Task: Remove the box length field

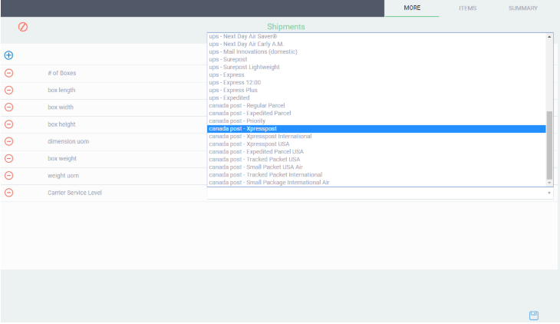Action: [9, 90]
